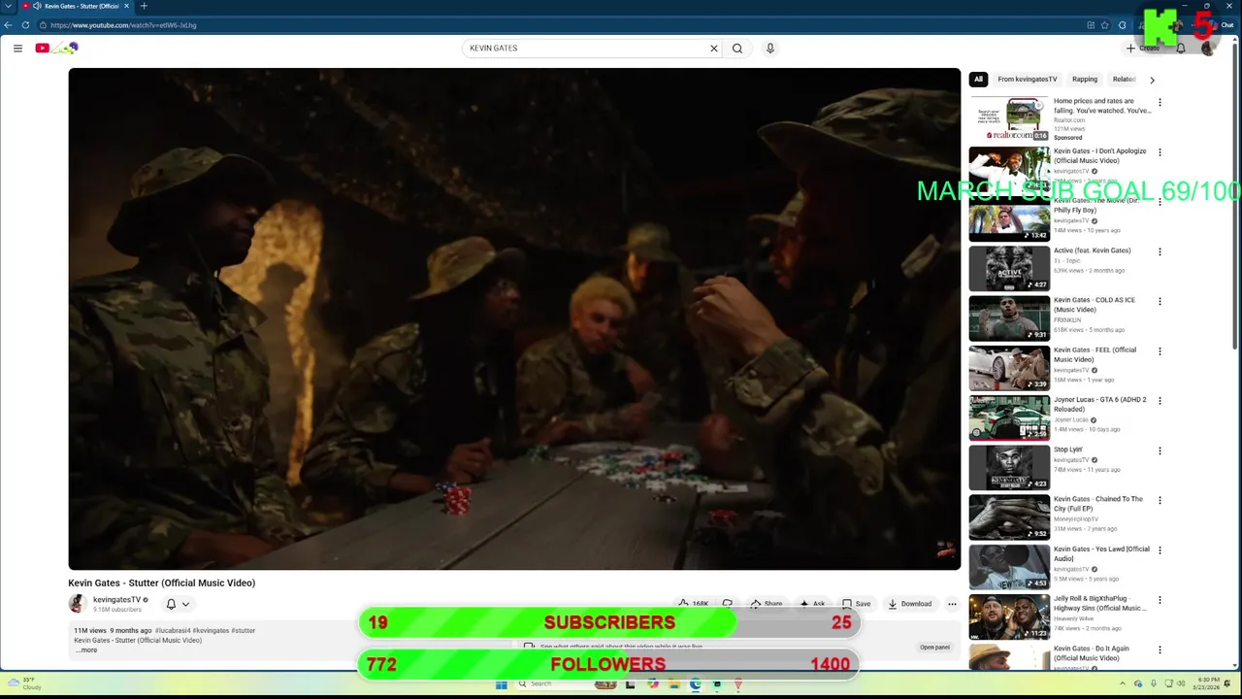The image size is (1242, 699).
Task: Open browser split screen icon
Action: (x=1092, y=25)
